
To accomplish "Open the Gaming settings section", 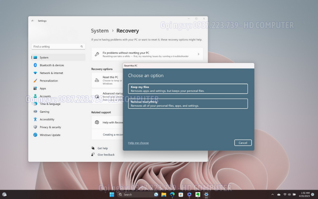I will pos(45,112).
